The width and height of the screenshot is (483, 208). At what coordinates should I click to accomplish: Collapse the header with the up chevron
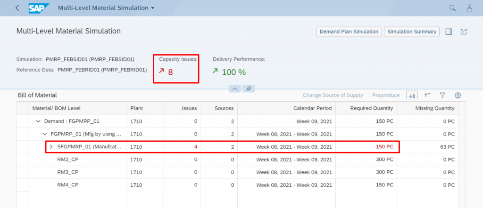click(235, 89)
